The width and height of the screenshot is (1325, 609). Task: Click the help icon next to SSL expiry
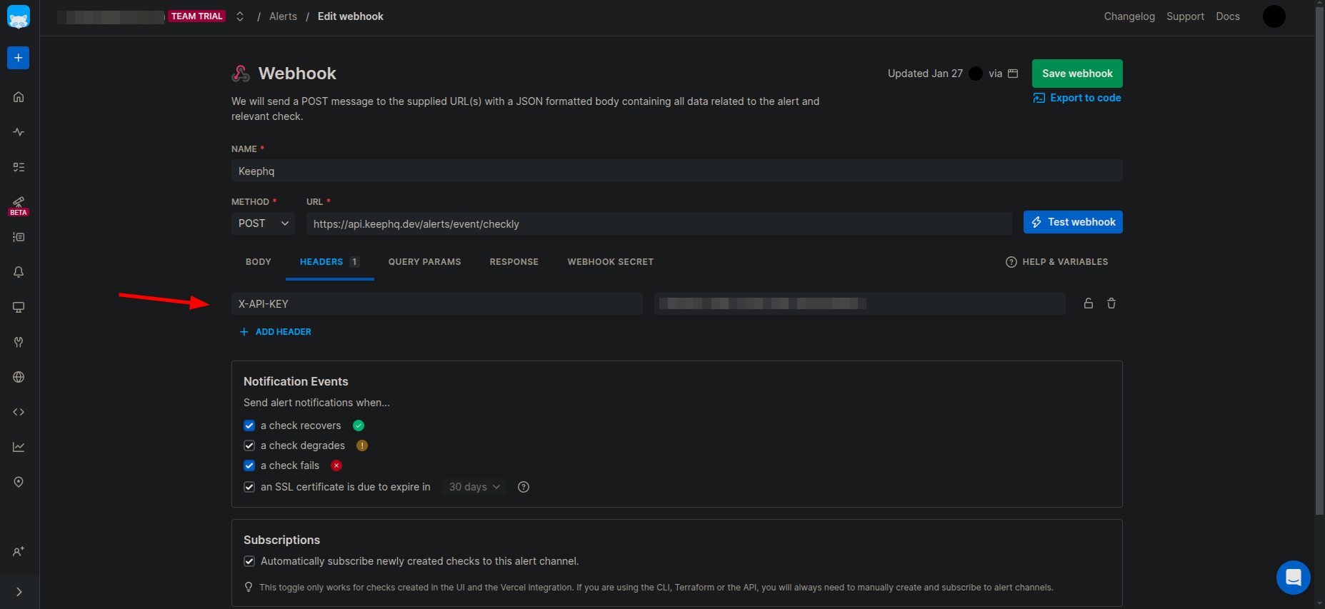click(x=524, y=487)
